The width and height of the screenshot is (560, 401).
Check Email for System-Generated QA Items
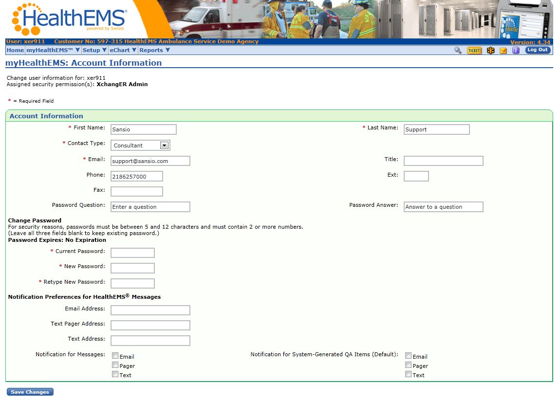pyautogui.click(x=409, y=356)
